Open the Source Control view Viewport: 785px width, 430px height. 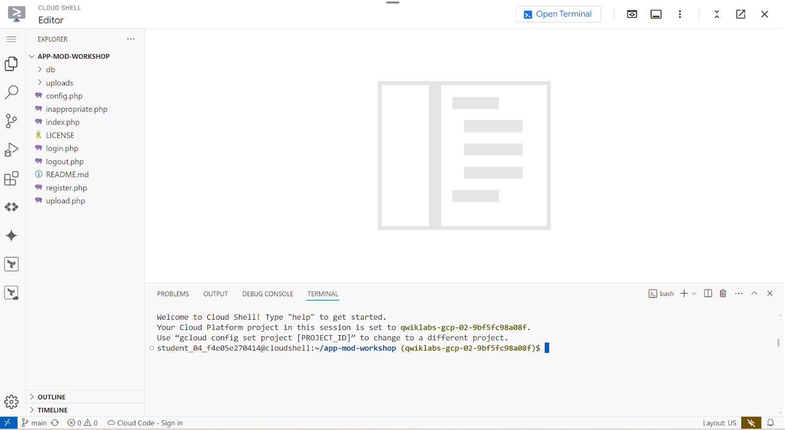[11, 121]
